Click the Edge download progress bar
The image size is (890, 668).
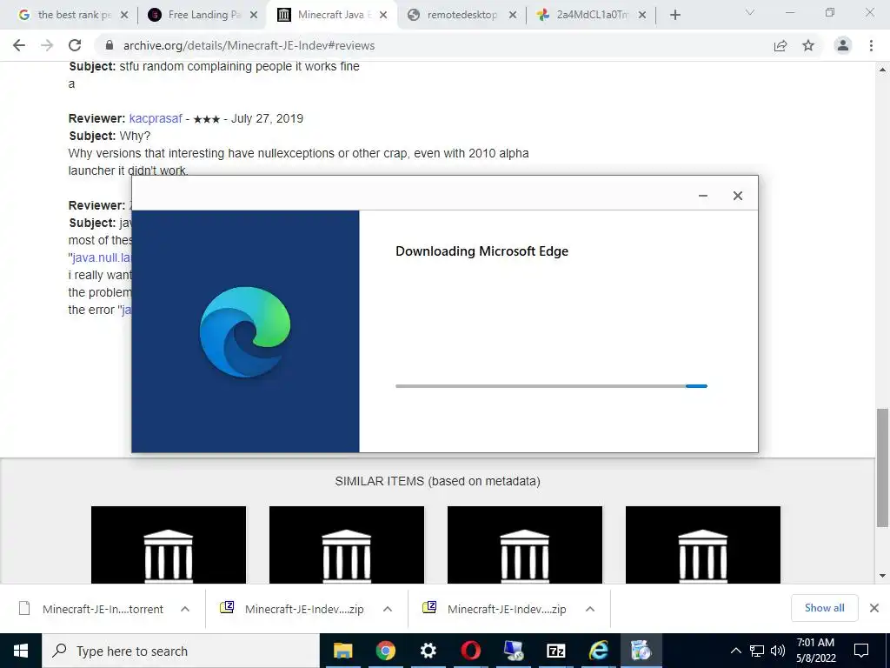pyautogui.click(x=551, y=386)
